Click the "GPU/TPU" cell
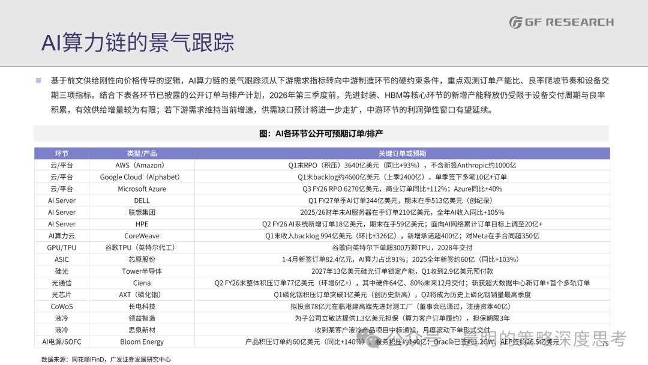Screen dimensions: 648x365 pos(62,247)
